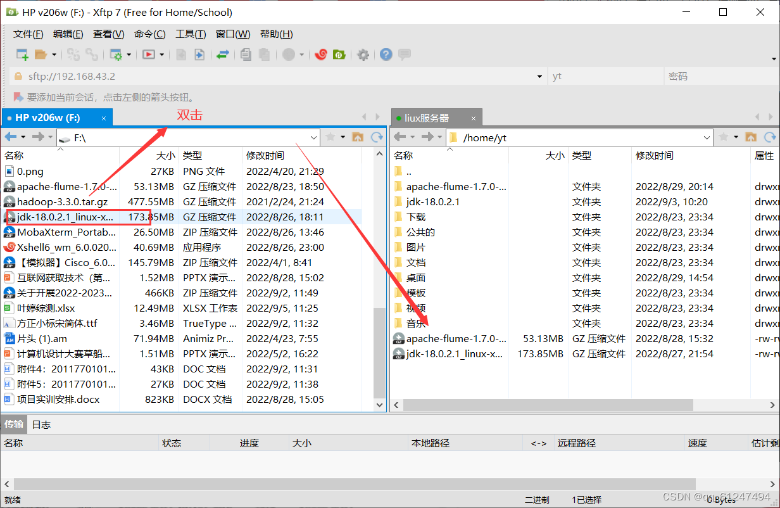
Task: Select the remote jdk-18.0.2.1 folder
Action: tap(433, 201)
